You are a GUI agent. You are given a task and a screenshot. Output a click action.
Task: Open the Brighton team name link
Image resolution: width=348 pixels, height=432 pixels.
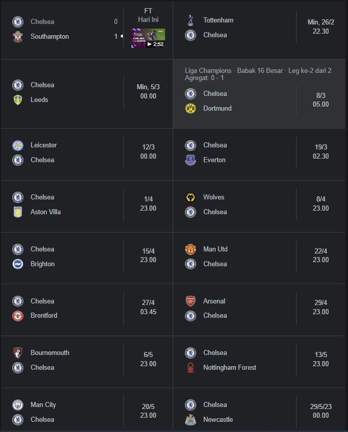42,264
